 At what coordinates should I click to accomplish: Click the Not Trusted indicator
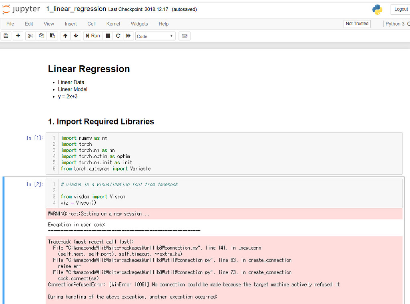[357, 24]
